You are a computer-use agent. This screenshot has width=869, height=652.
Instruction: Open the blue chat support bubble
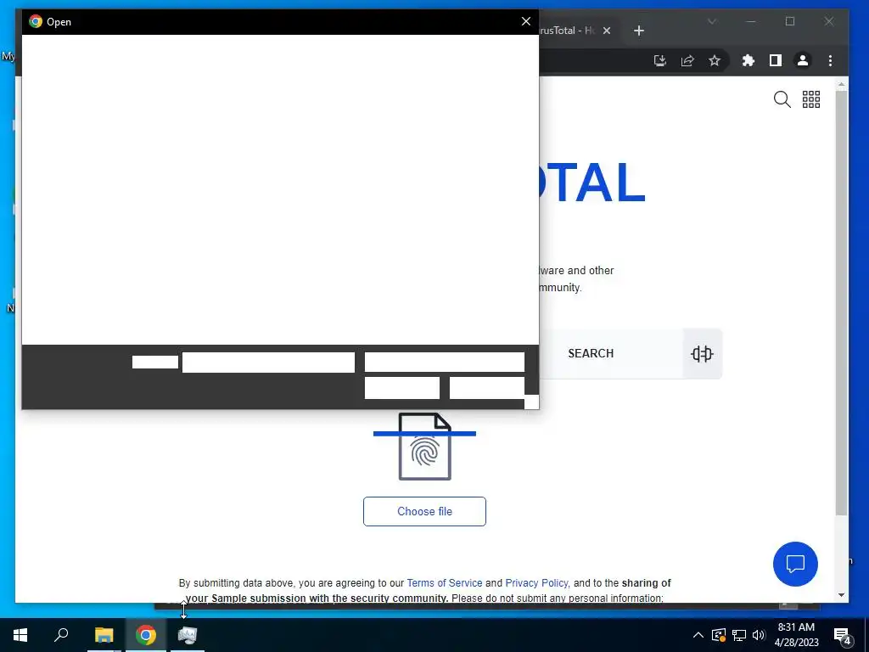[795, 564]
